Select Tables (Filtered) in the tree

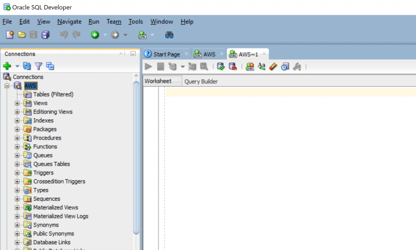(x=53, y=95)
